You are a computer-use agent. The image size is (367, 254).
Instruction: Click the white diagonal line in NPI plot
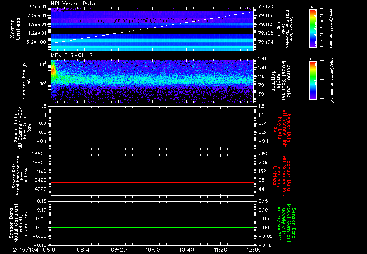tap(152, 28)
